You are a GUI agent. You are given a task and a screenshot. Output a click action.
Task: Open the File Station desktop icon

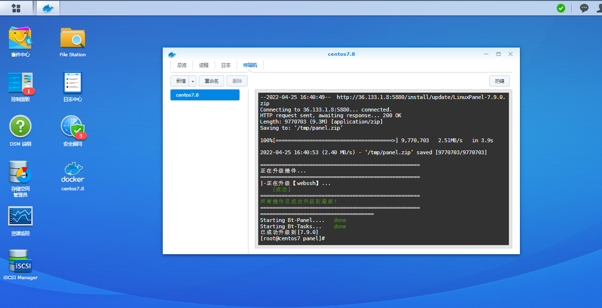coord(72,42)
